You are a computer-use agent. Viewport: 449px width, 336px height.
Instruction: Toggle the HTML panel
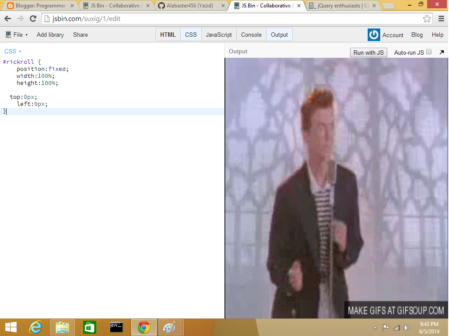click(168, 35)
